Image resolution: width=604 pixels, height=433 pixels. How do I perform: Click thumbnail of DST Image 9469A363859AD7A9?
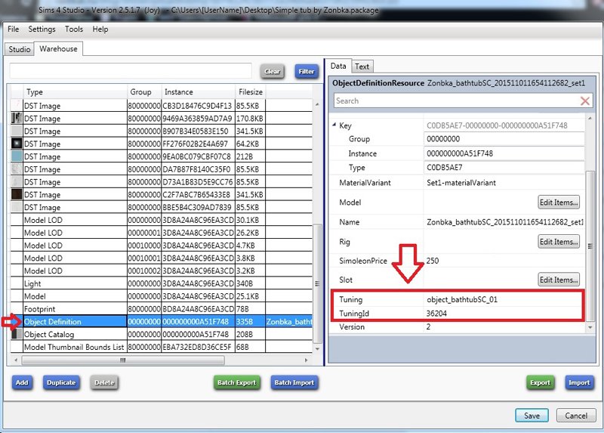click(15, 119)
